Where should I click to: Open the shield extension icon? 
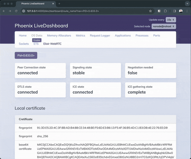[x=159, y=11]
